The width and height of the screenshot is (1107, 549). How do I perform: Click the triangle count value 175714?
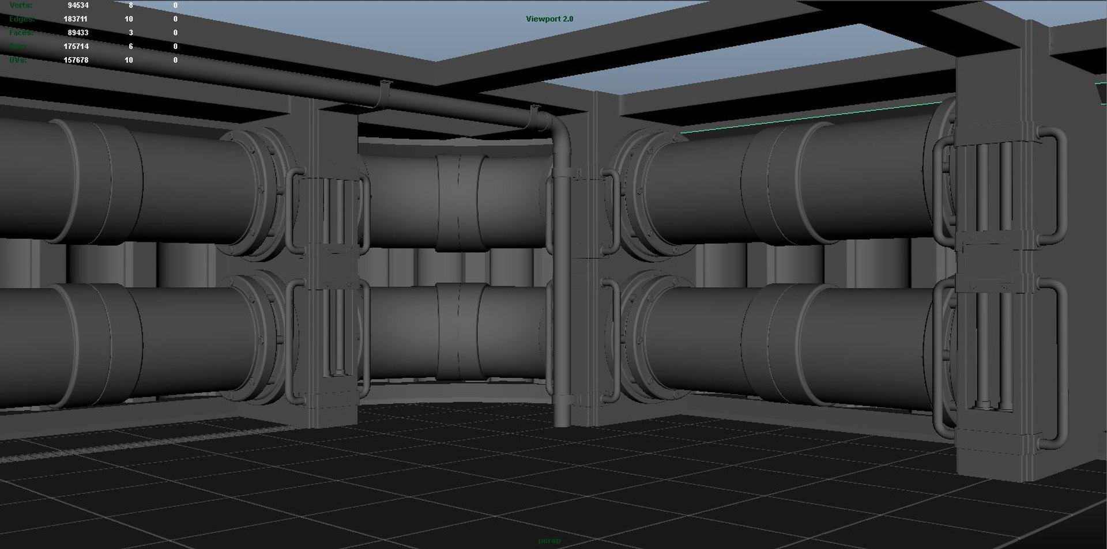click(76, 46)
